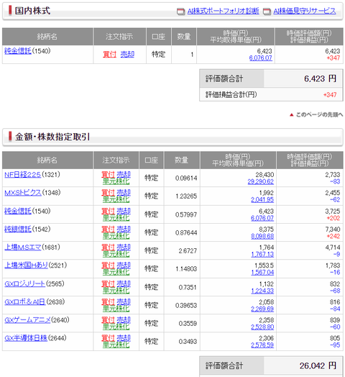Jump to このページの先頭へ

click(319, 114)
